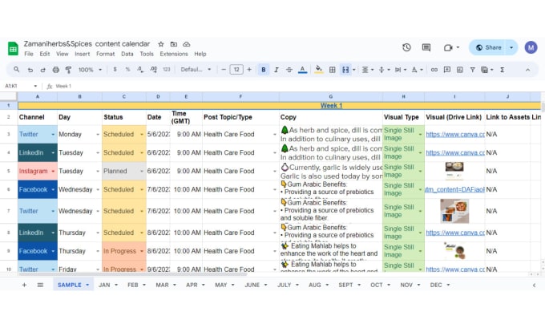Open the text rotation dropdown
The width and height of the screenshot is (545, 328).
(x=417, y=70)
